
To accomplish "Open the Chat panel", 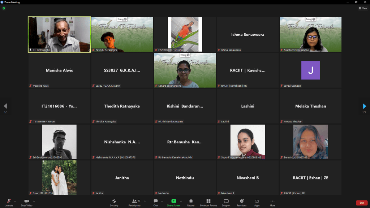I will click(155, 202).
